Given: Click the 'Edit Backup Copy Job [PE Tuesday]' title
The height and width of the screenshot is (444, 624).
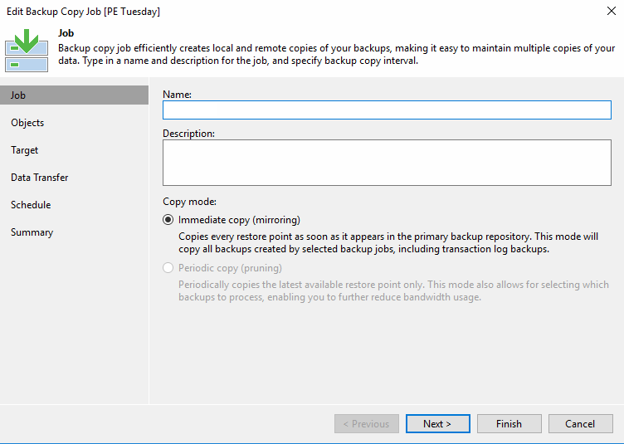Looking at the screenshot, I should click(x=83, y=12).
